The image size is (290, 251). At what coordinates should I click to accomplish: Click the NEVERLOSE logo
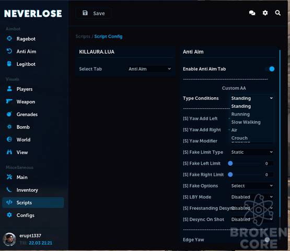click(33, 14)
